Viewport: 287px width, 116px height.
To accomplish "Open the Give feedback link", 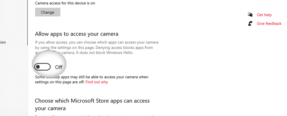I will click(269, 24).
